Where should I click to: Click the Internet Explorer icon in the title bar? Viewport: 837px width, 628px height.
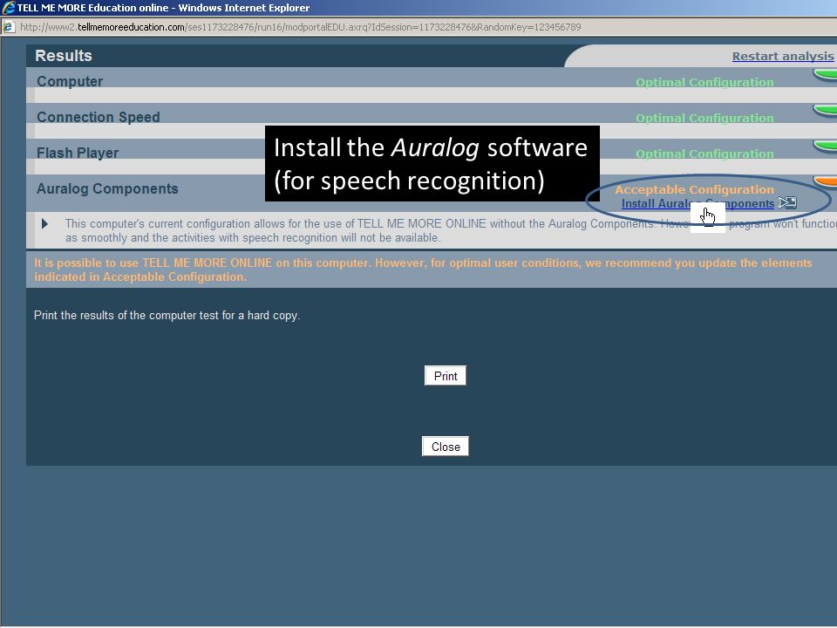click(x=8, y=8)
